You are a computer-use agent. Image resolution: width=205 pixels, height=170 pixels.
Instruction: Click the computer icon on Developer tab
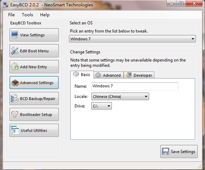(129, 75)
